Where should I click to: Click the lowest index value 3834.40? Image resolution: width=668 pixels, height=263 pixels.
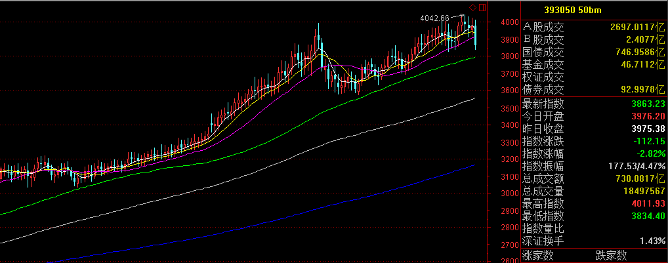pyautogui.click(x=647, y=216)
